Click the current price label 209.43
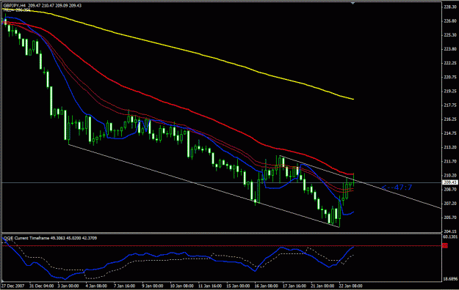The image size is (459, 290). [450, 182]
